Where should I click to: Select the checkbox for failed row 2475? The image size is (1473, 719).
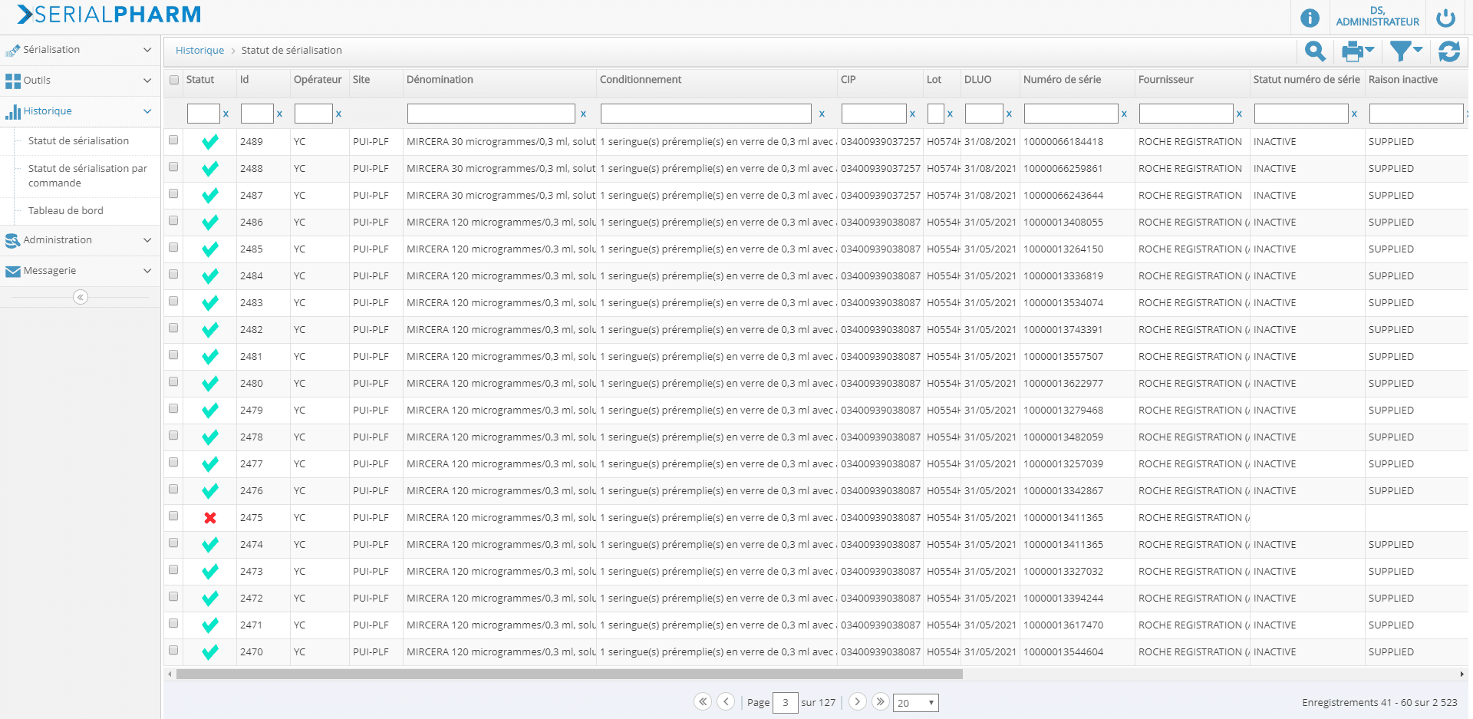pyautogui.click(x=173, y=516)
